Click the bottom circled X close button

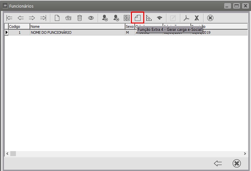click(237, 163)
